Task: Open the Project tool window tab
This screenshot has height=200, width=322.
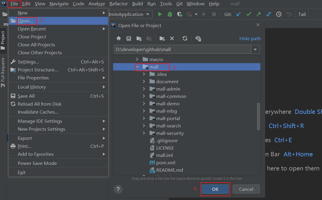Action: (3, 40)
